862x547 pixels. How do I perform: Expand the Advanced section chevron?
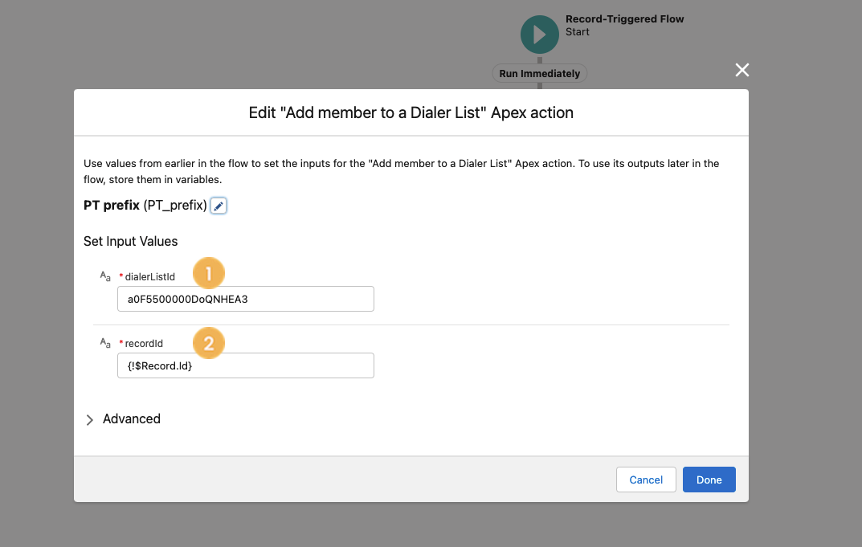90,420
